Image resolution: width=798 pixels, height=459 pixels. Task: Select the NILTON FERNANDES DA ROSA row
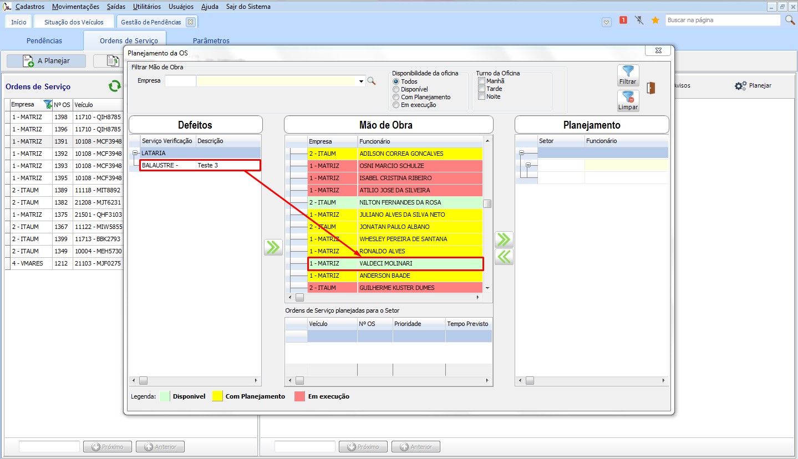[395, 202]
